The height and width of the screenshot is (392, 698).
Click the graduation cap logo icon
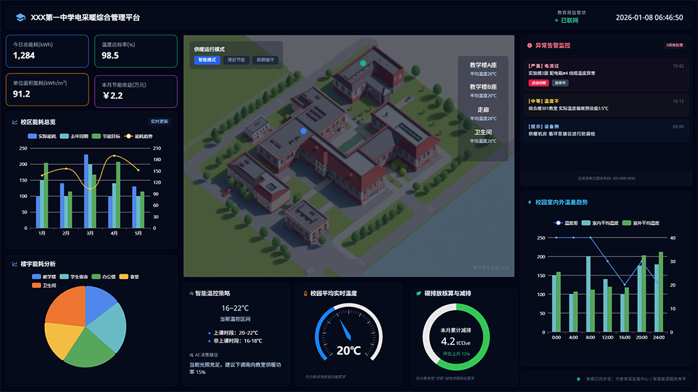pyautogui.click(x=20, y=17)
